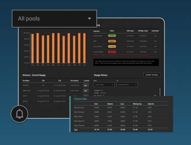Click the NORCO port name
The height and width of the screenshot is (145, 191).
25,101
